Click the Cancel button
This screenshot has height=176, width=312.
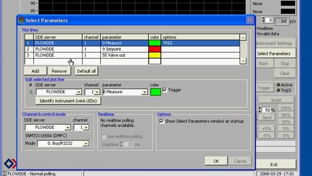click(240, 161)
